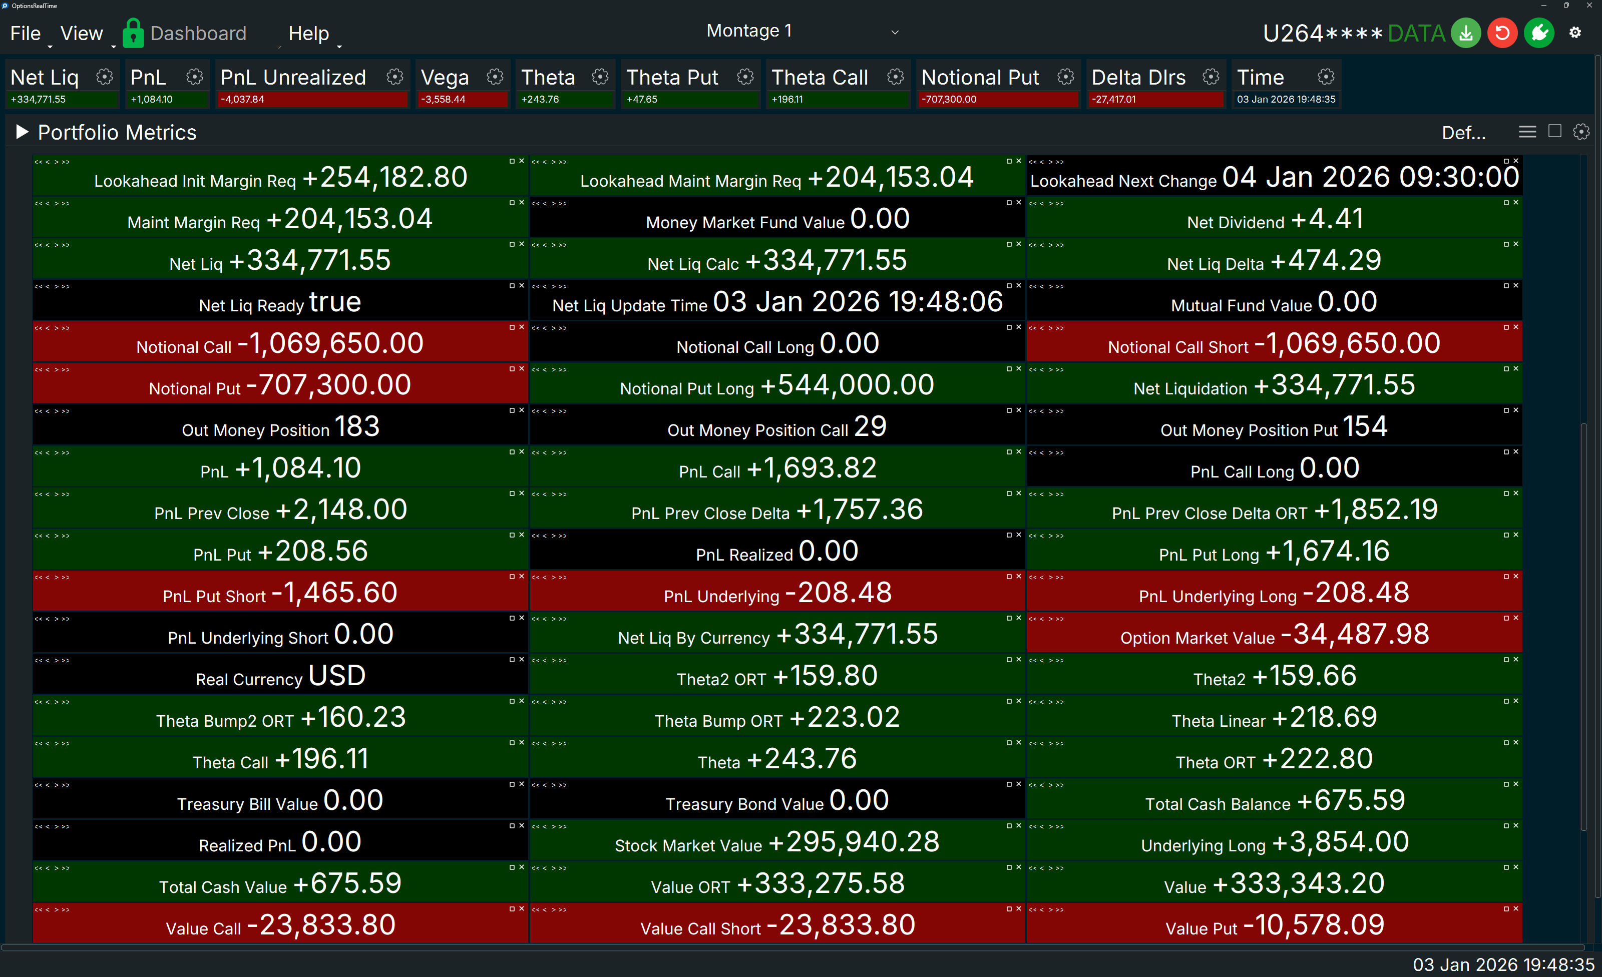Image resolution: width=1602 pixels, height=977 pixels.
Task: Click the gear icon in the Portfolio Metrics header
Action: (1582, 131)
